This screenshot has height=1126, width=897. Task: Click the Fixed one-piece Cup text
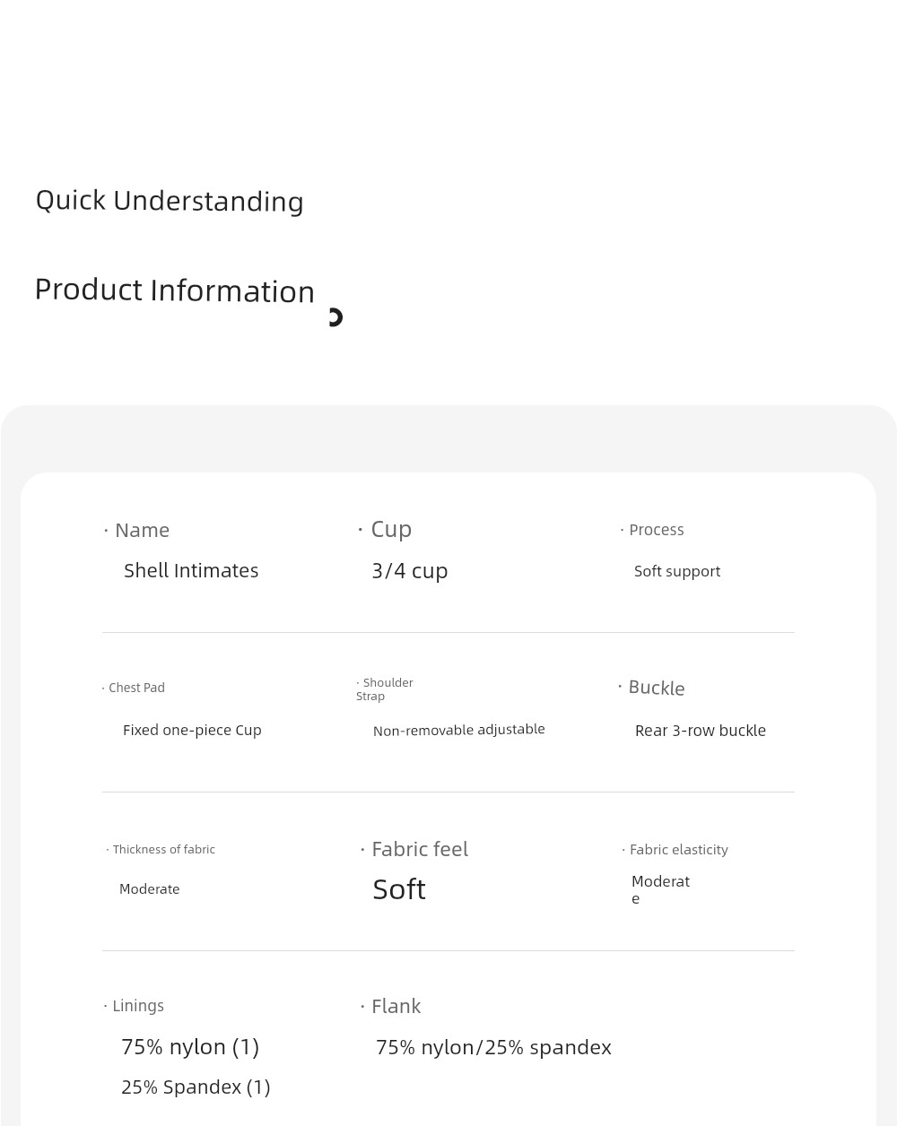pyautogui.click(x=192, y=731)
